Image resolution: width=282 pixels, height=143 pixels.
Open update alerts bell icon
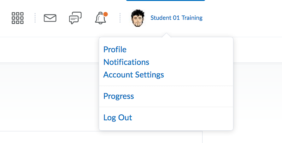click(x=100, y=19)
